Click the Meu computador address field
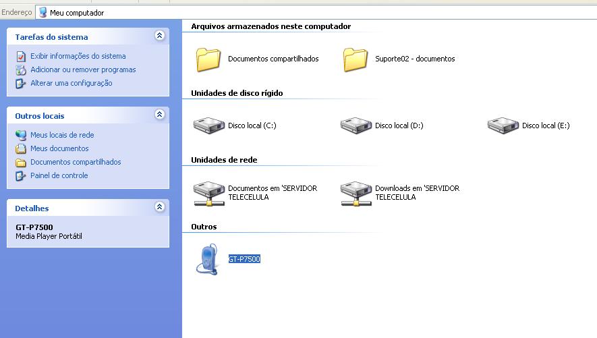This screenshot has height=338, width=597. pos(316,13)
